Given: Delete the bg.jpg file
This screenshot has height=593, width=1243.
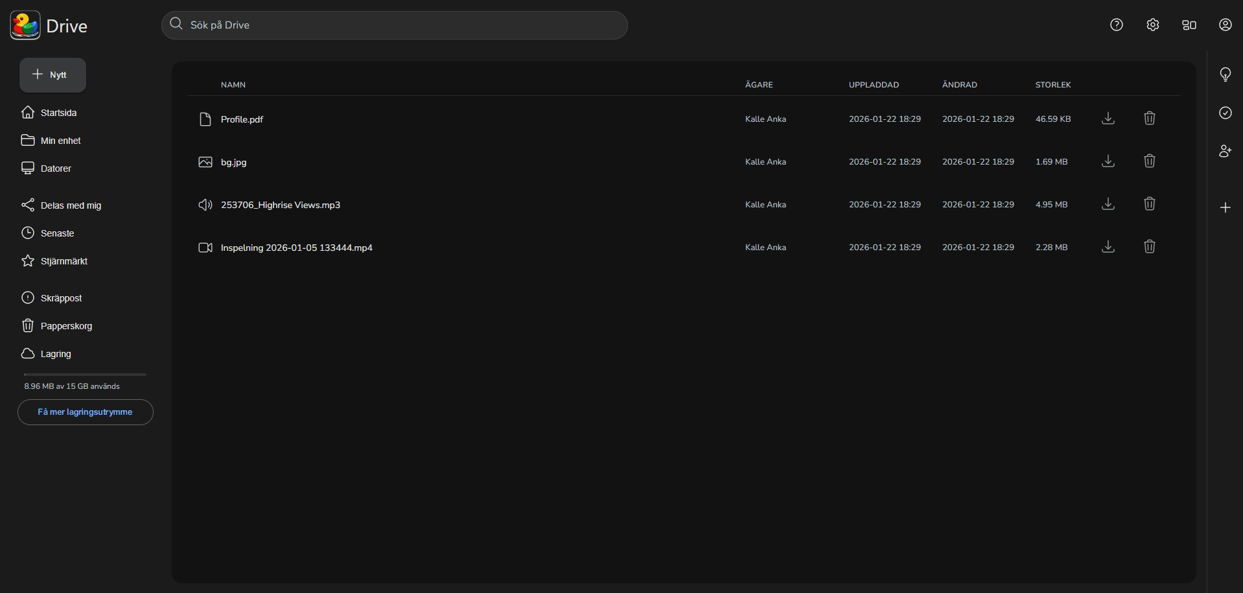Looking at the screenshot, I should (x=1149, y=161).
